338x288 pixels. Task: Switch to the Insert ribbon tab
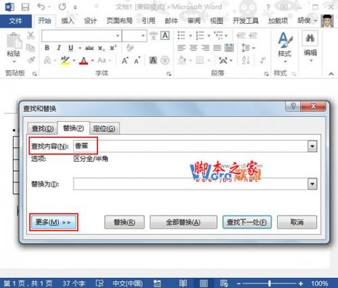coord(68,21)
